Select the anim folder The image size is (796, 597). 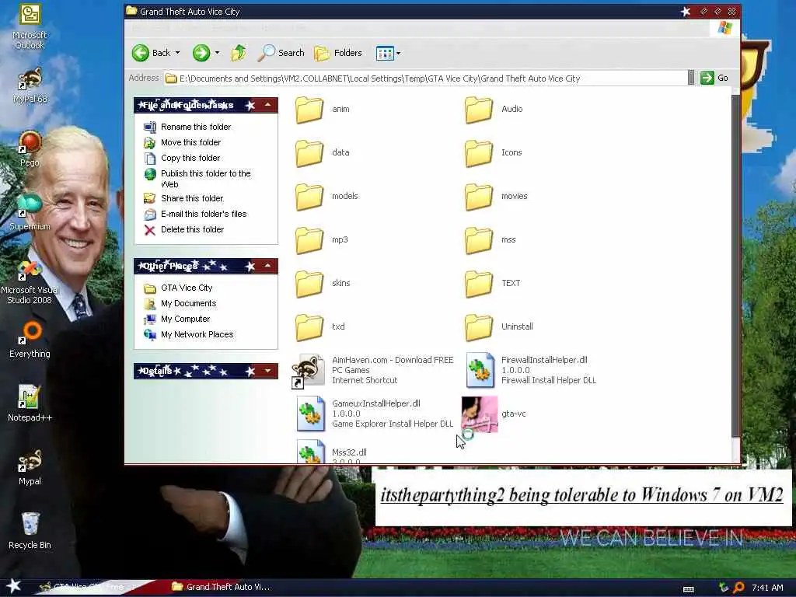[x=322, y=109]
